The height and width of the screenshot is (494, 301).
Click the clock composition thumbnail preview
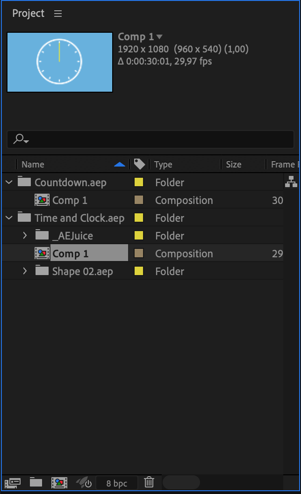tap(60, 62)
